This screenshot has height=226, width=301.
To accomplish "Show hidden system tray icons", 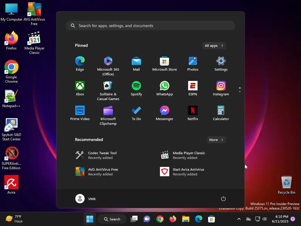I will [x=239, y=219].
